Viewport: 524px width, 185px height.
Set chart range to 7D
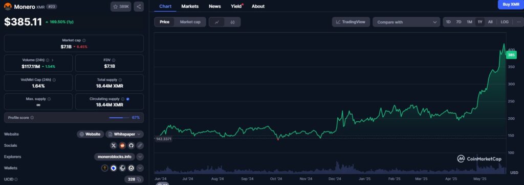tap(459, 22)
